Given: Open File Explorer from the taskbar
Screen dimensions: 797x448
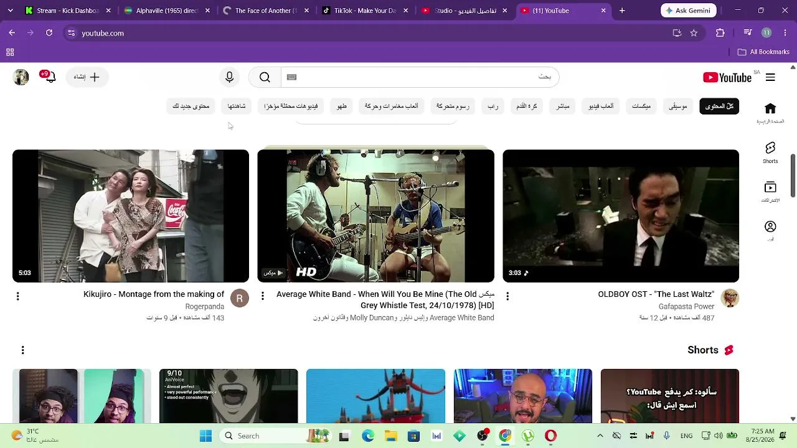Looking at the screenshot, I should pos(391,436).
